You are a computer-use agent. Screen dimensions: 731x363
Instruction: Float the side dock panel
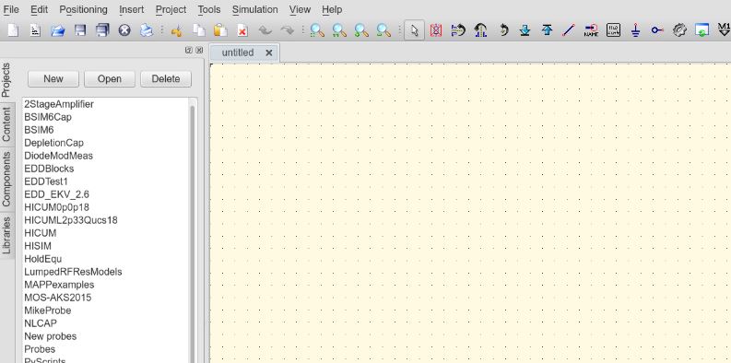point(189,50)
